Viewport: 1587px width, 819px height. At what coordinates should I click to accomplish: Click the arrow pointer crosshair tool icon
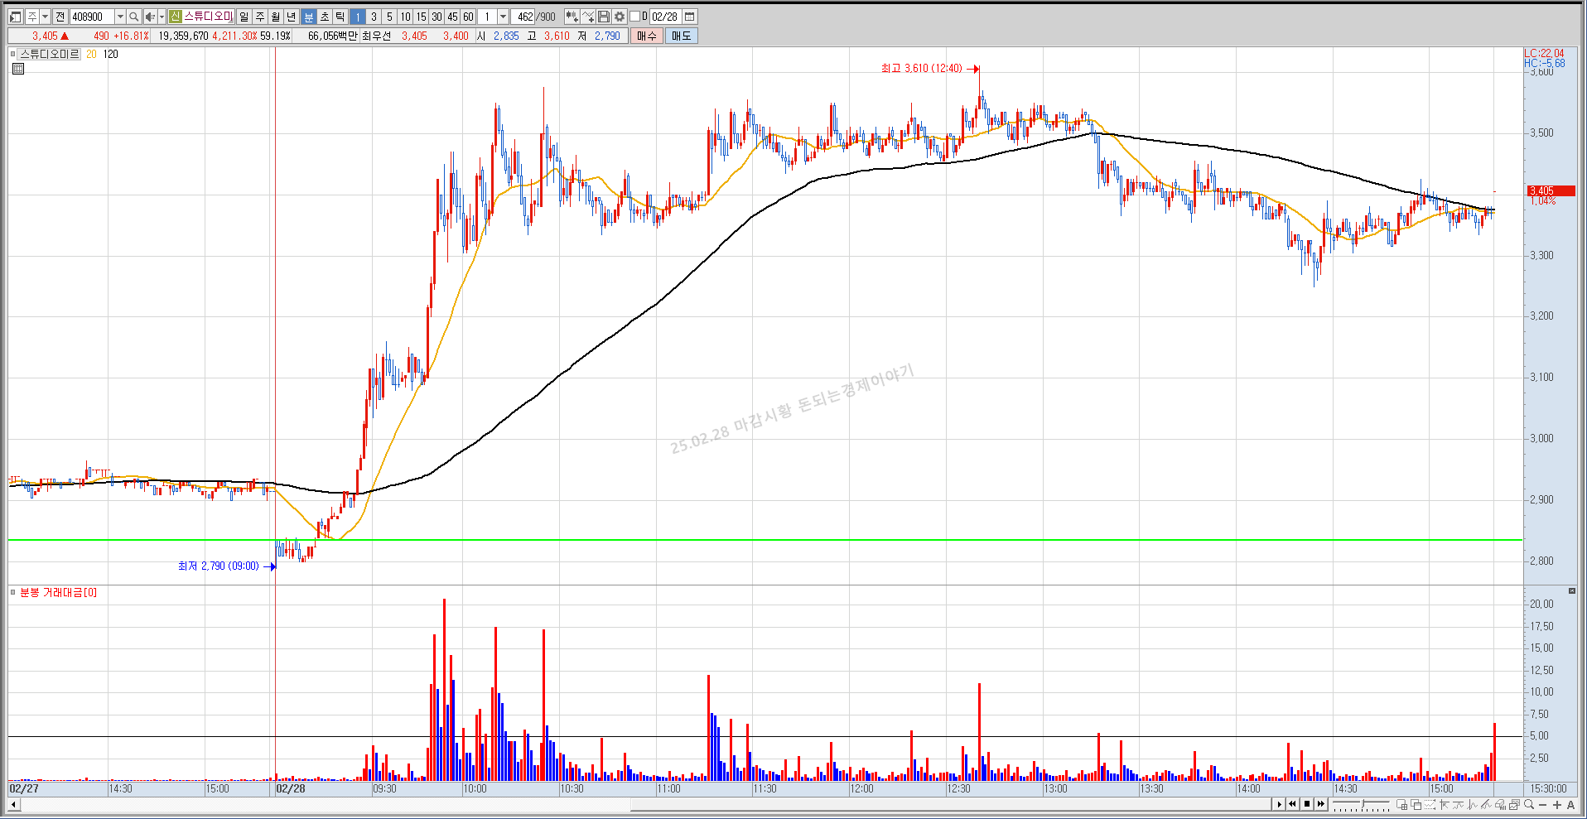(1445, 804)
